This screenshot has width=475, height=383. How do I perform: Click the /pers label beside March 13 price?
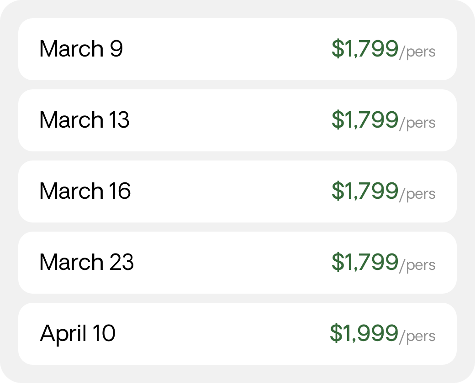click(417, 123)
